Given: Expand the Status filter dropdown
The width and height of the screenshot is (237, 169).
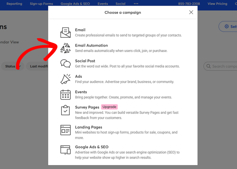Looking at the screenshot, I should pos(13,66).
